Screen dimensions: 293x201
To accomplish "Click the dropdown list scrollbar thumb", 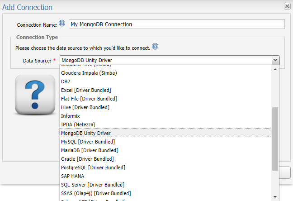I will pyautogui.click(x=275, y=139).
